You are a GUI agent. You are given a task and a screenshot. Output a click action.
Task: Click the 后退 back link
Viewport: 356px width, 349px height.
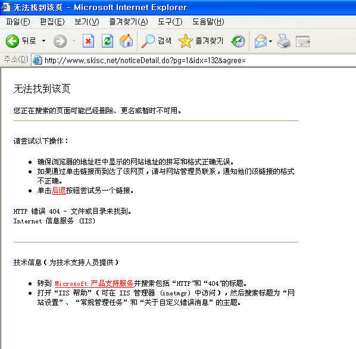pos(58,190)
